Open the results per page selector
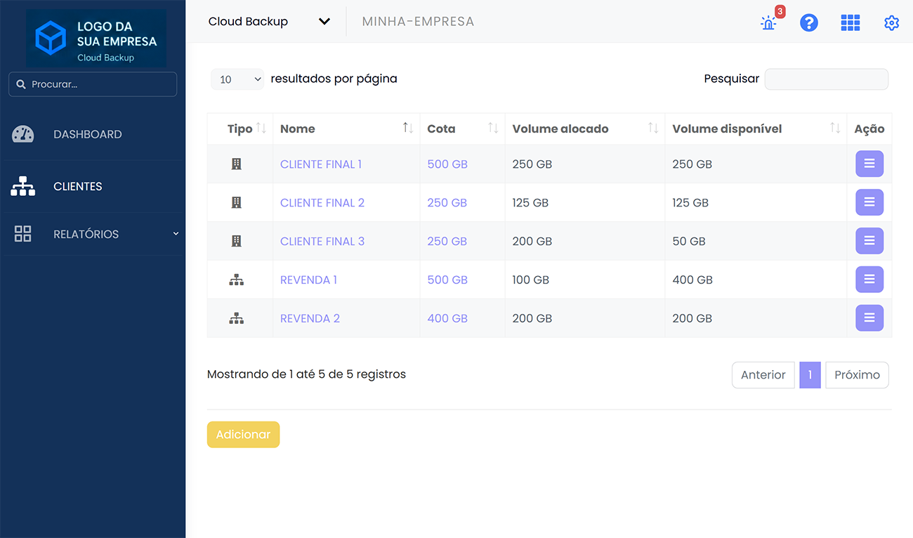 tap(237, 79)
